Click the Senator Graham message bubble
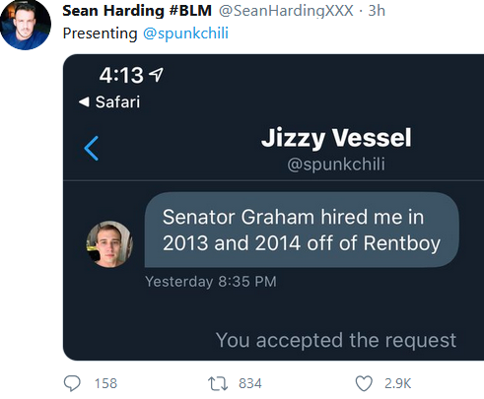The width and height of the screenshot is (484, 399). [302, 230]
